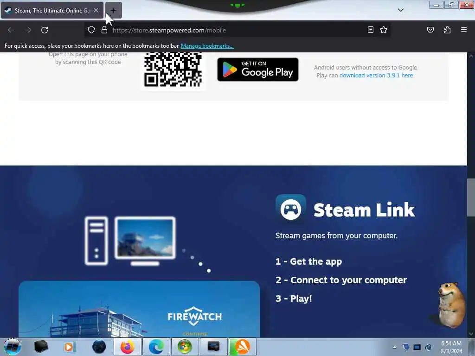Open download version 3.9.1 here link

click(376, 76)
